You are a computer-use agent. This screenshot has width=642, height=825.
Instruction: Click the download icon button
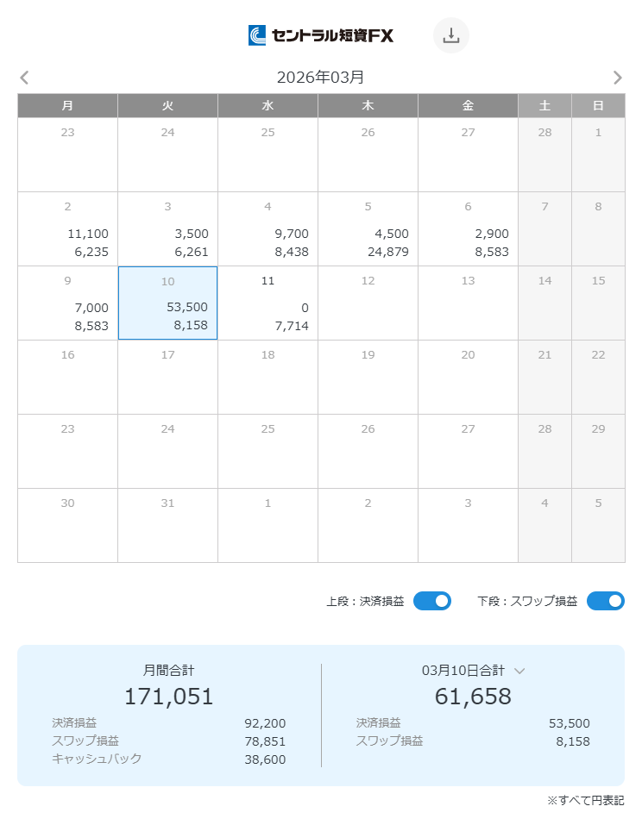pyautogui.click(x=450, y=35)
